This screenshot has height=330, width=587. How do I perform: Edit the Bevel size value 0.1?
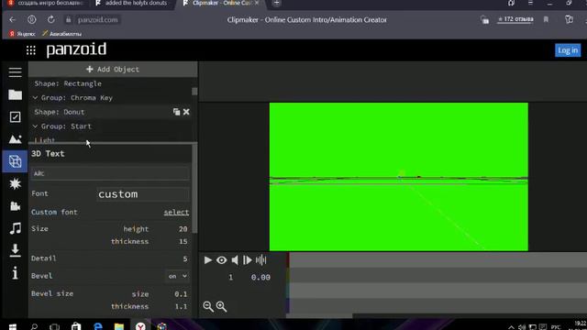pyautogui.click(x=181, y=293)
